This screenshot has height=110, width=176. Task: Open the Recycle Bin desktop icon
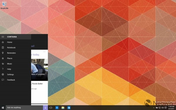4,5
